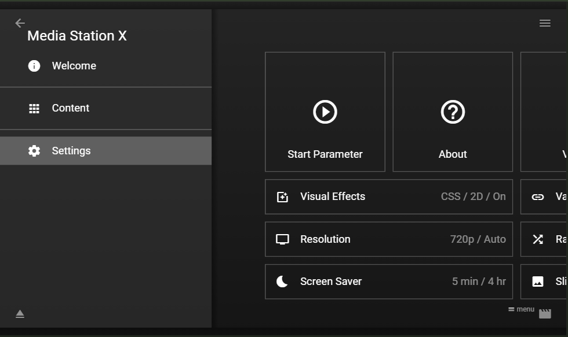Toggle the Visual Effects CSS / 2D / On value

473,197
